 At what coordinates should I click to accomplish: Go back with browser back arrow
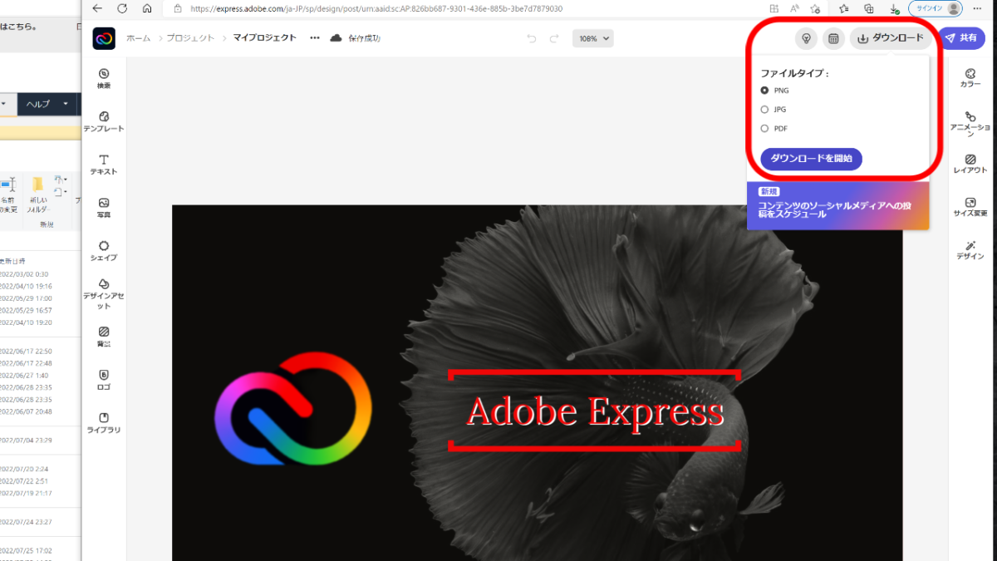pyautogui.click(x=97, y=8)
